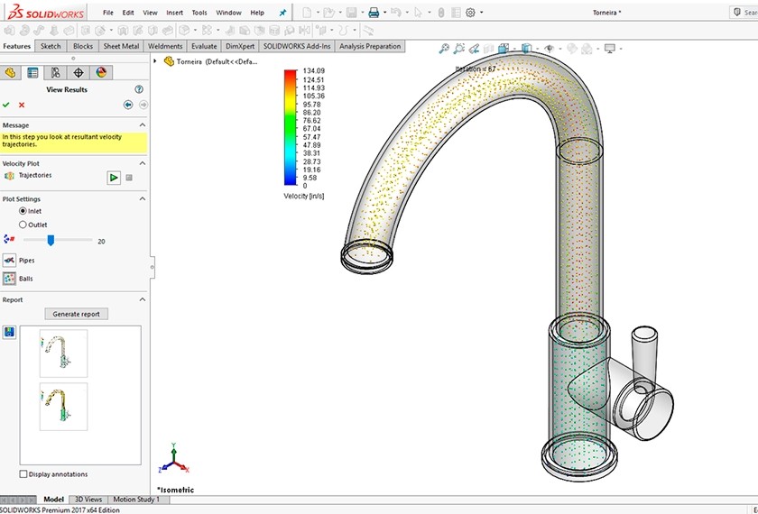
Task: Click the View Results help icon
Action: pyautogui.click(x=139, y=89)
